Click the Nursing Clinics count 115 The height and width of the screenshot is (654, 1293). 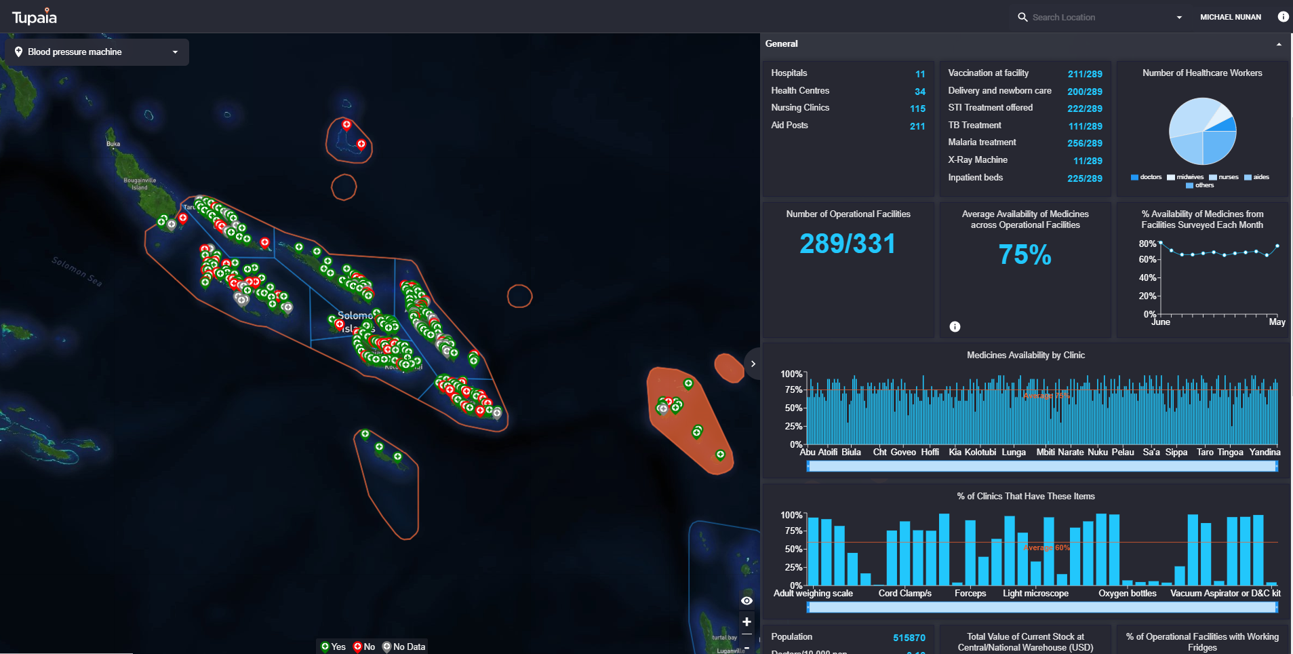coord(917,109)
